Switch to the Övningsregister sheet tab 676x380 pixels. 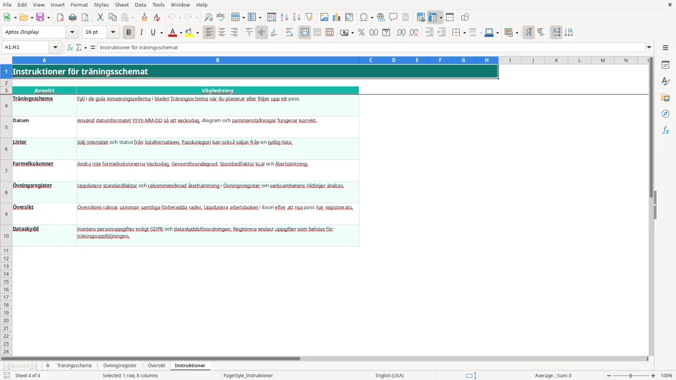[120, 366]
